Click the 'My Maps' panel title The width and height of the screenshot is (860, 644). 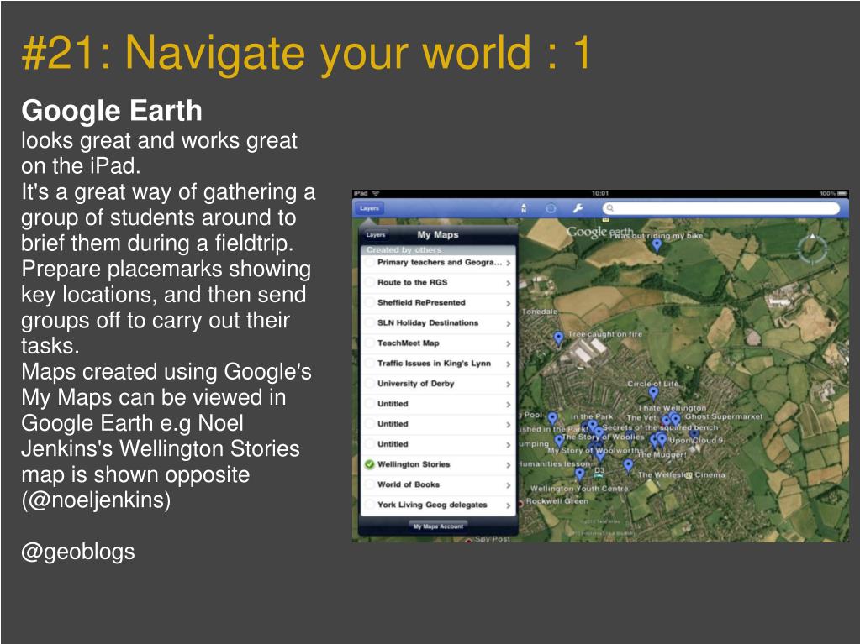click(438, 234)
